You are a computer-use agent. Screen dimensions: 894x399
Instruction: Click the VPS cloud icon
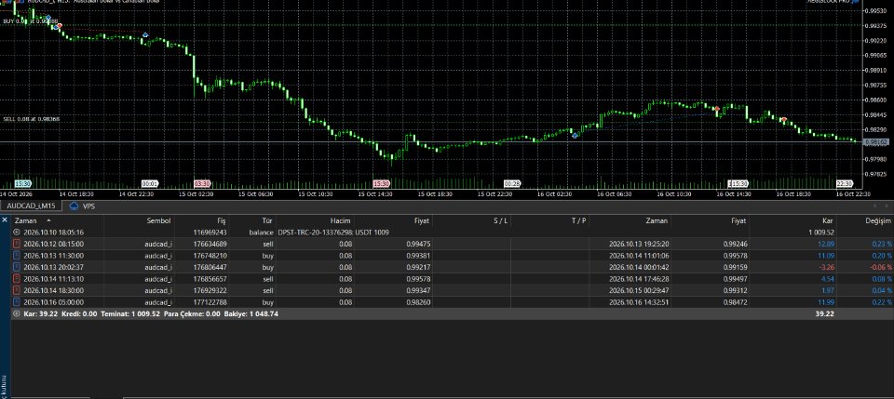(74, 206)
